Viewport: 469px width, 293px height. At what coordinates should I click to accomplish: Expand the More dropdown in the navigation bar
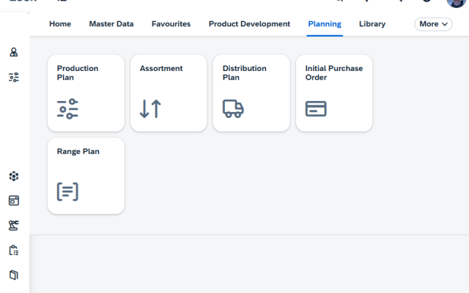435,24
